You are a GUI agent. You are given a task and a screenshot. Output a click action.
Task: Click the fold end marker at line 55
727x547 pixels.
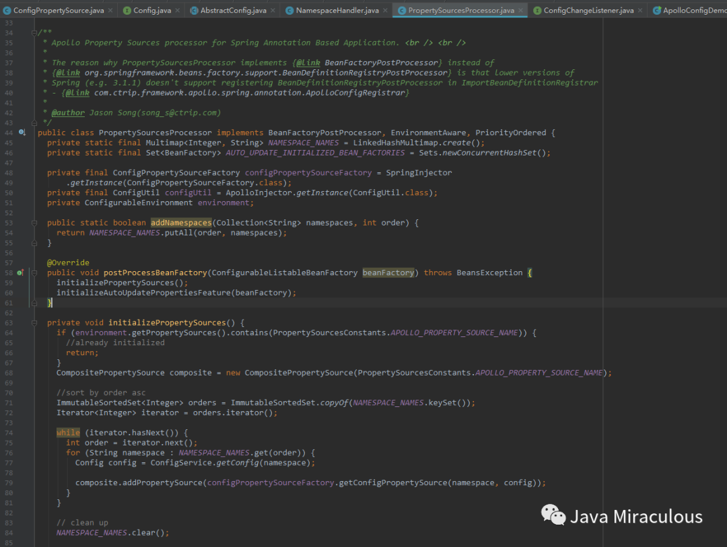click(x=34, y=243)
